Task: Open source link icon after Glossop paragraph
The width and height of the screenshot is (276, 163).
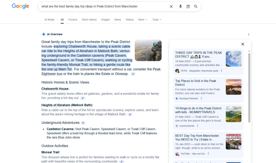Action: pos(133,74)
